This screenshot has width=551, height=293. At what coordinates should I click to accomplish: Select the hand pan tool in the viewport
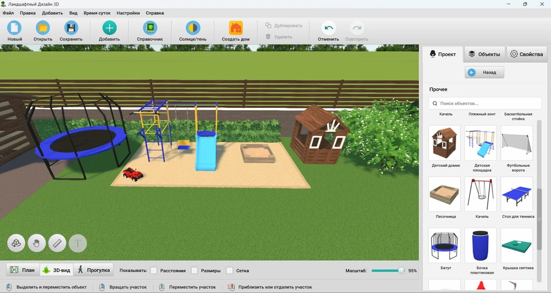[x=37, y=243]
